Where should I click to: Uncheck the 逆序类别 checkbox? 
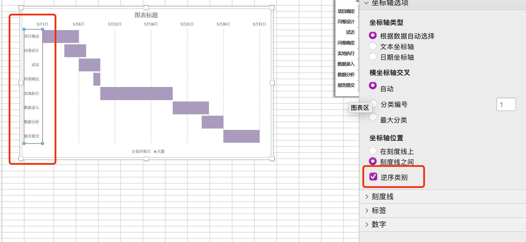coord(373,176)
